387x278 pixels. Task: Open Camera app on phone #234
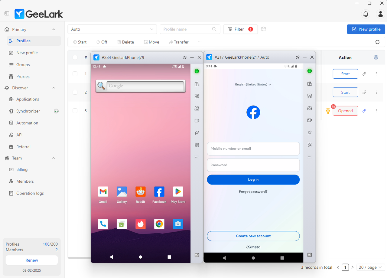178,224
